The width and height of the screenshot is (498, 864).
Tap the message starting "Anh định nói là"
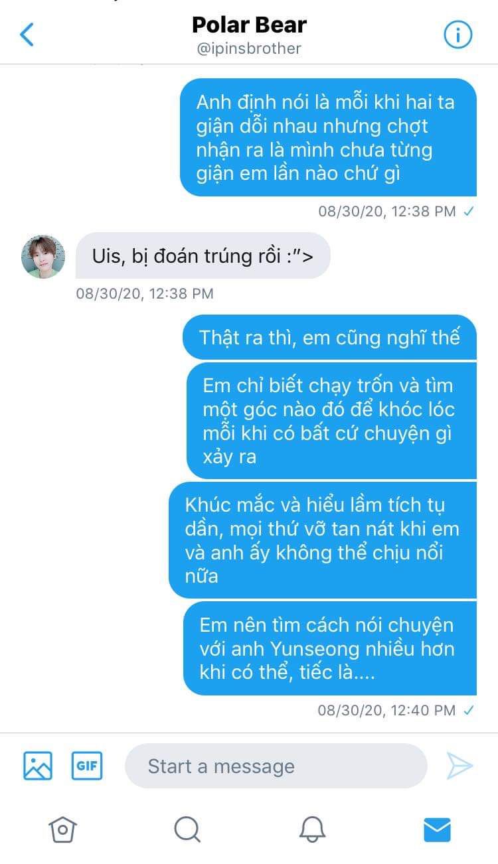pos(329,137)
